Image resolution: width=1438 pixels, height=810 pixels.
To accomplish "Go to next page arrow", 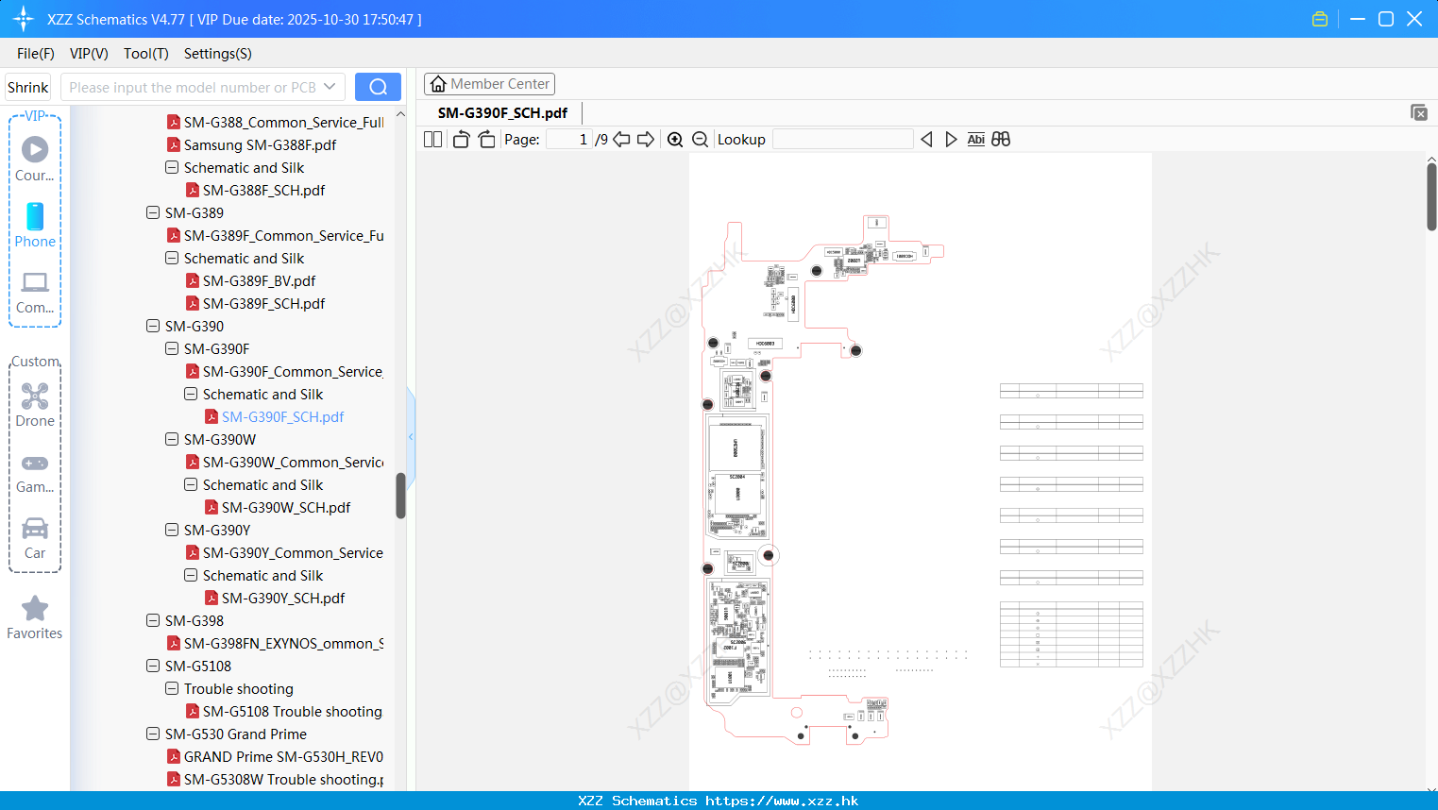I will pyautogui.click(x=646, y=140).
